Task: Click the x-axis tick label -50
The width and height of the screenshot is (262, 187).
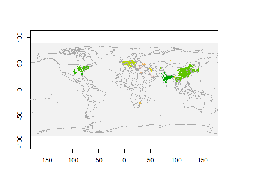Action: [98, 160]
